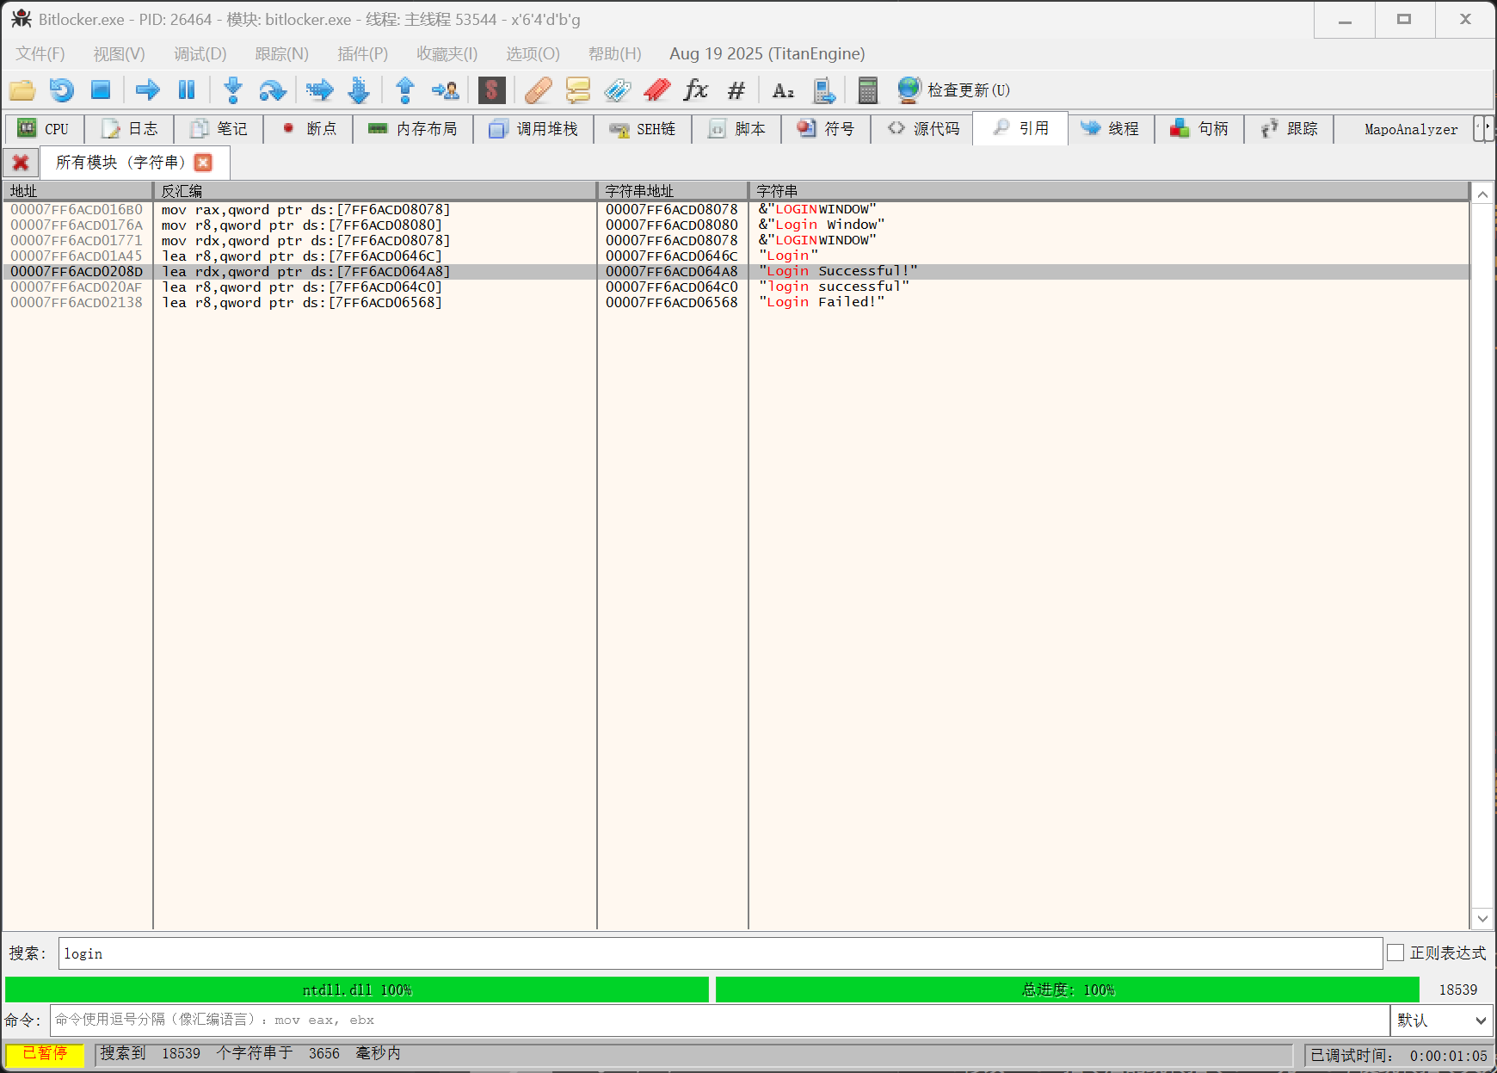Open the 插件(P) plugins menu

click(x=362, y=54)
